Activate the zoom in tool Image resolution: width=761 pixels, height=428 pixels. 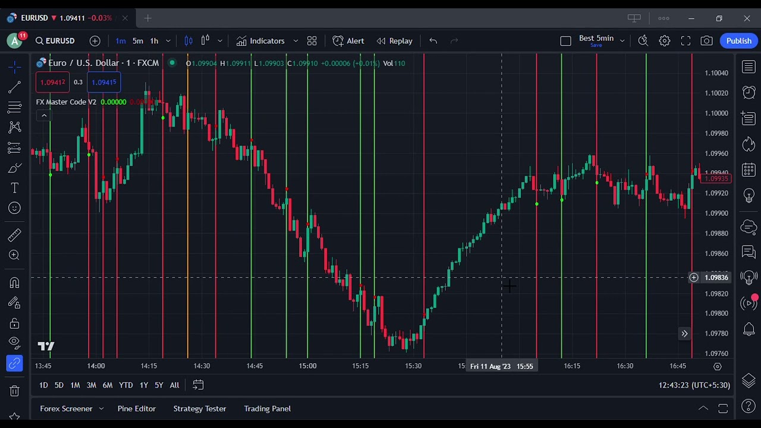pyautogui.click(x=14, y=255)
